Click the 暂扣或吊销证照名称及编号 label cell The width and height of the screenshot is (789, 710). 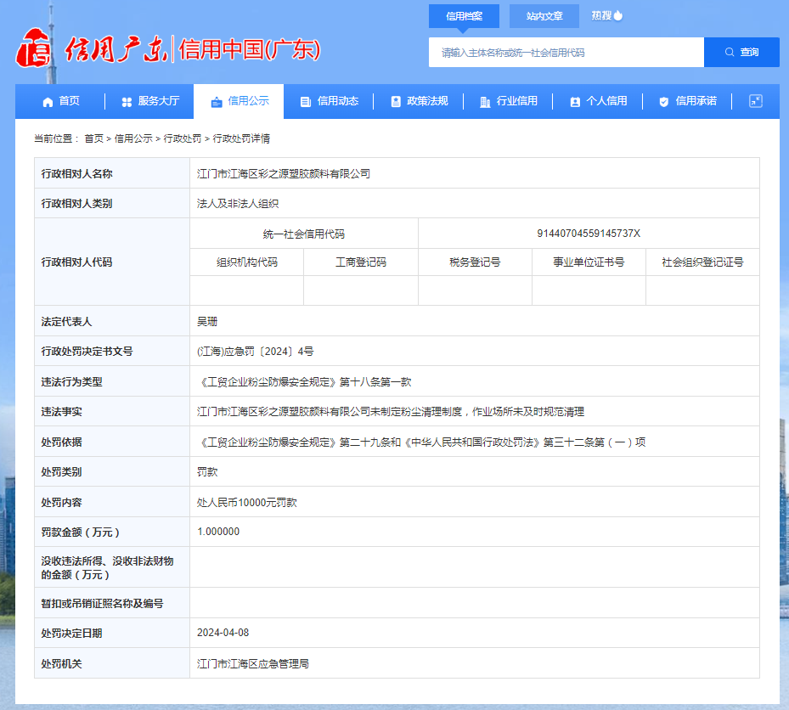click(112, 603)
